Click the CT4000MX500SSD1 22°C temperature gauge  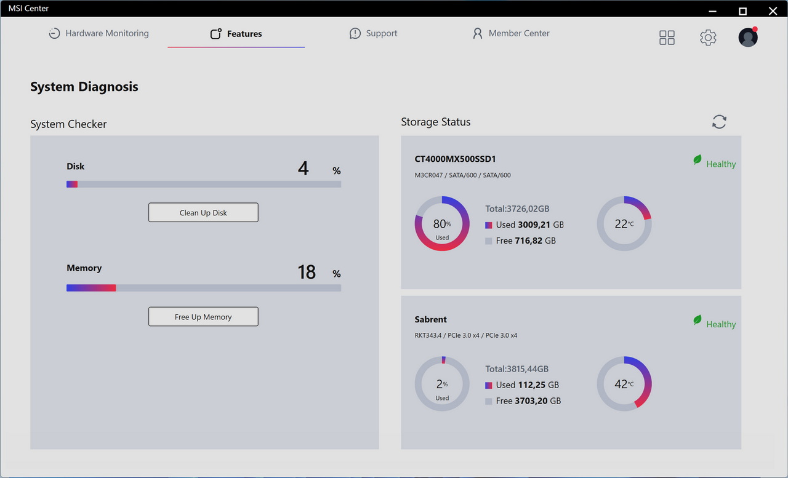pyautogui.click(x=624, y=224)
